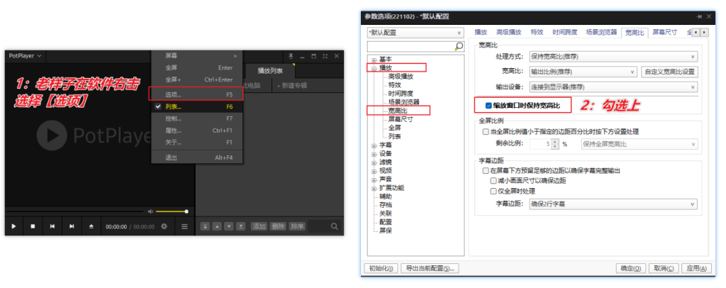This screenshot has height=288, width=726.
Task: Open the 宽高比 输出比例 dropdown
Action: click(x=583, y=72)
